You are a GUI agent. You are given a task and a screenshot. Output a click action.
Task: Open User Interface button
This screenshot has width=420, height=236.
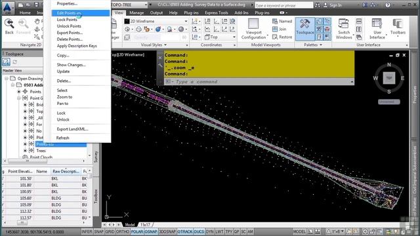(377, 29)
